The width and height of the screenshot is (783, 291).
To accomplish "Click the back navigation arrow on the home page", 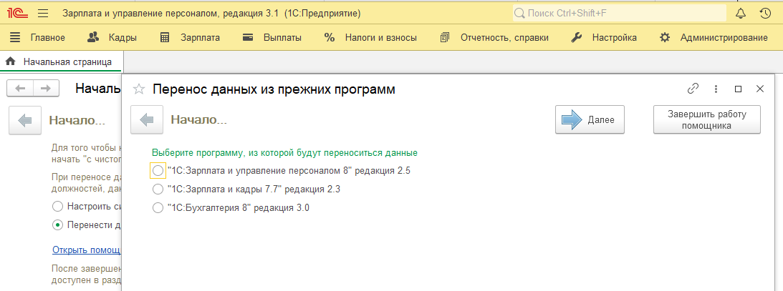I will (20, 89).
